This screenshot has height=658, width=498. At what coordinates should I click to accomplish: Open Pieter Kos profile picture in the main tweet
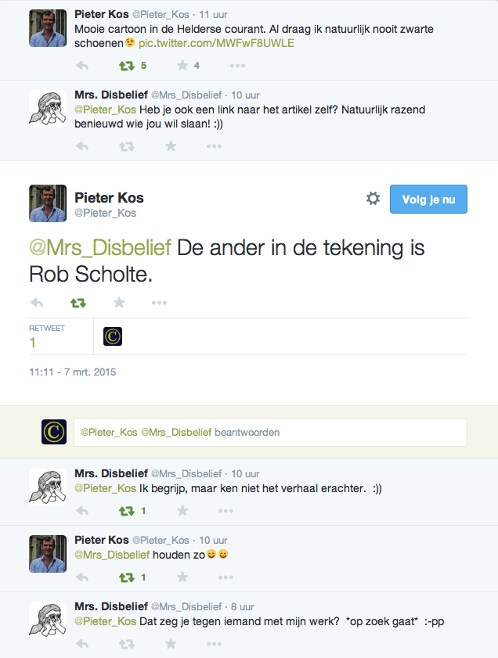[x=48, y=203]
